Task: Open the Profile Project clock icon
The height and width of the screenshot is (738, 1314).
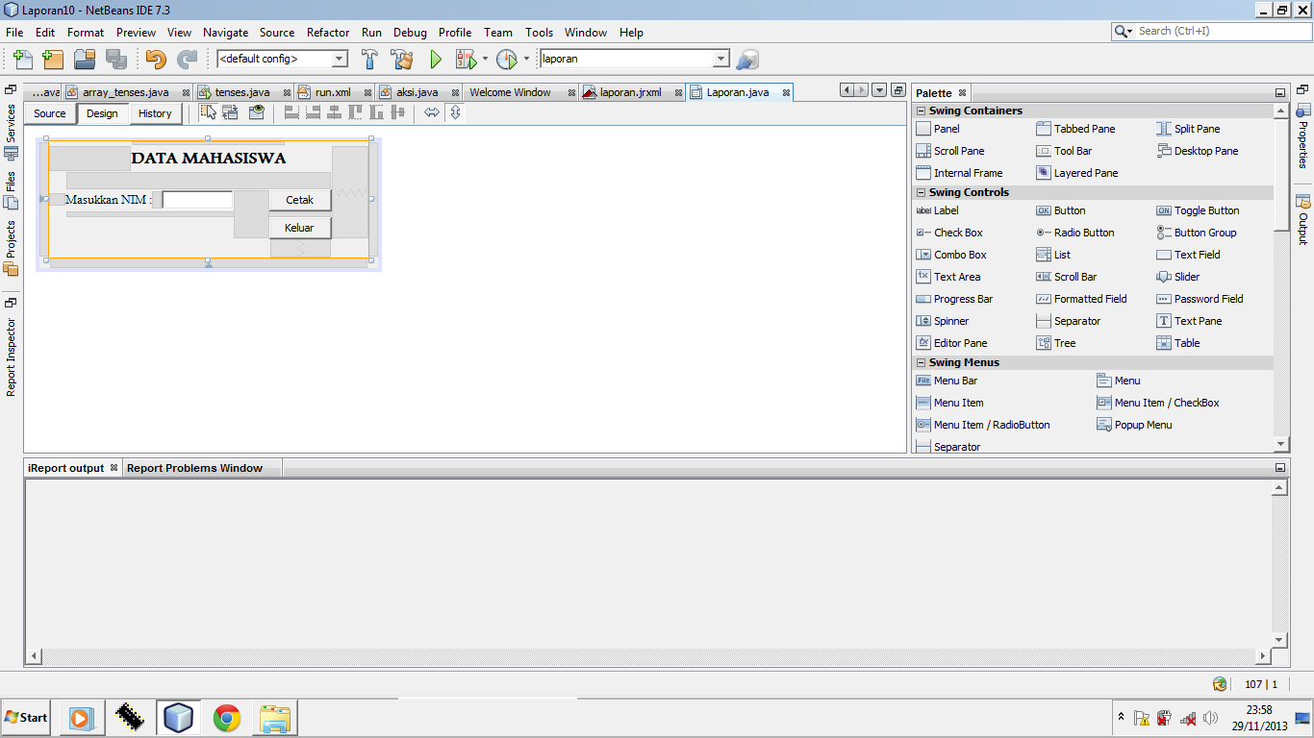Action: pos(507,59)
